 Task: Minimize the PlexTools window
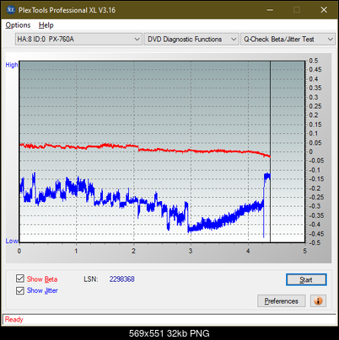coord(270,10)
